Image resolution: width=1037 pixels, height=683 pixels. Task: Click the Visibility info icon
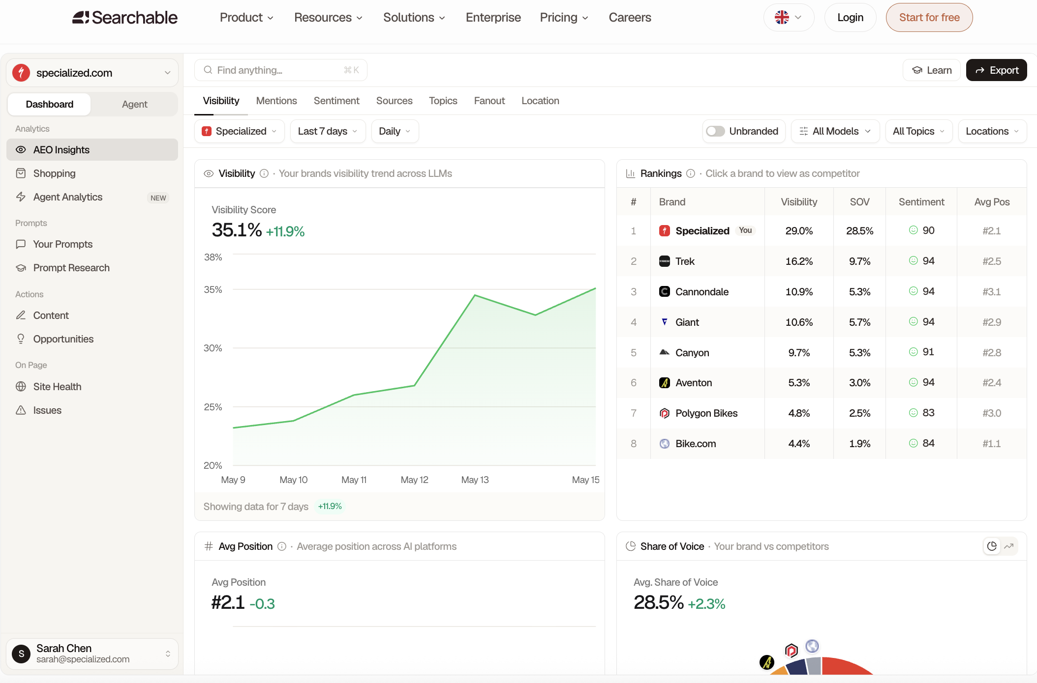click(264, 173)
